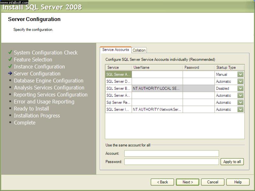Click the Complete step
Screen dimensions: 255x191
coord(25,123)
